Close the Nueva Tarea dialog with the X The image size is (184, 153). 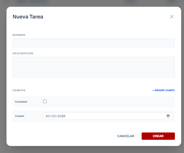pos(172,17)
